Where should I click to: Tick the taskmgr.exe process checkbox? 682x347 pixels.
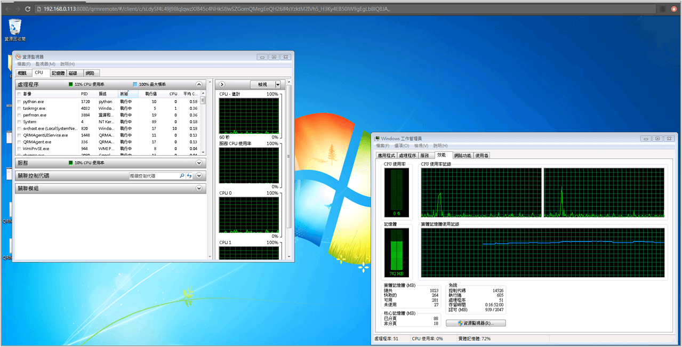pos(19,108)
